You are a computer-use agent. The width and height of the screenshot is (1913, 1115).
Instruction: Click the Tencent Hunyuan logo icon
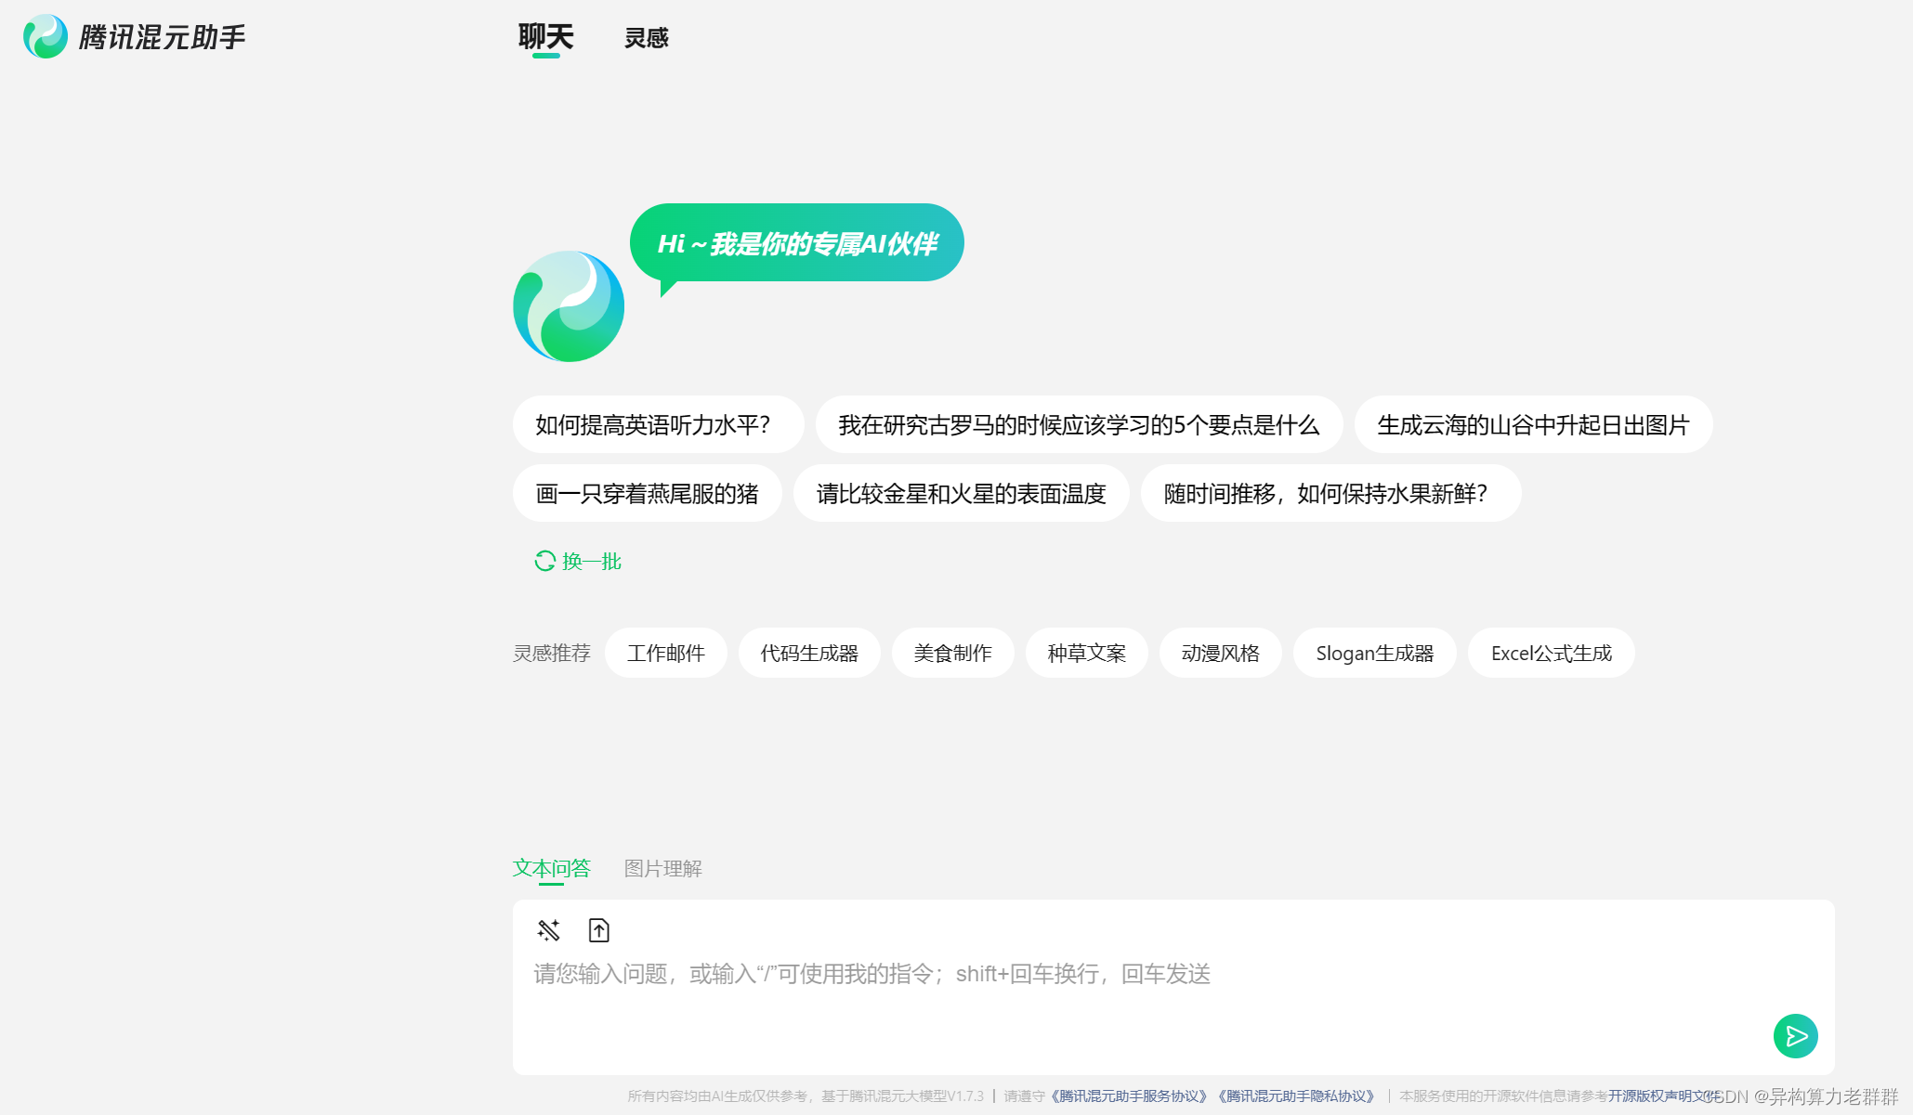pos(46,36)
